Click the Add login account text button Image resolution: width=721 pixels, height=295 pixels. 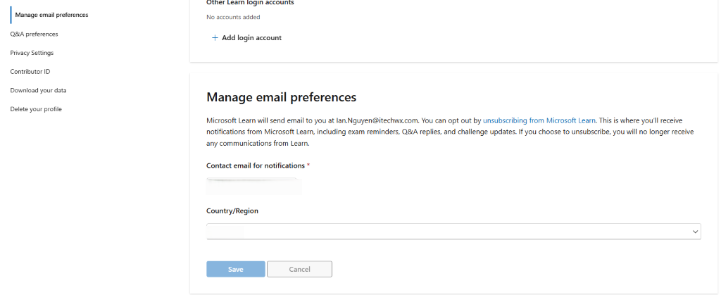click(251, 38)
